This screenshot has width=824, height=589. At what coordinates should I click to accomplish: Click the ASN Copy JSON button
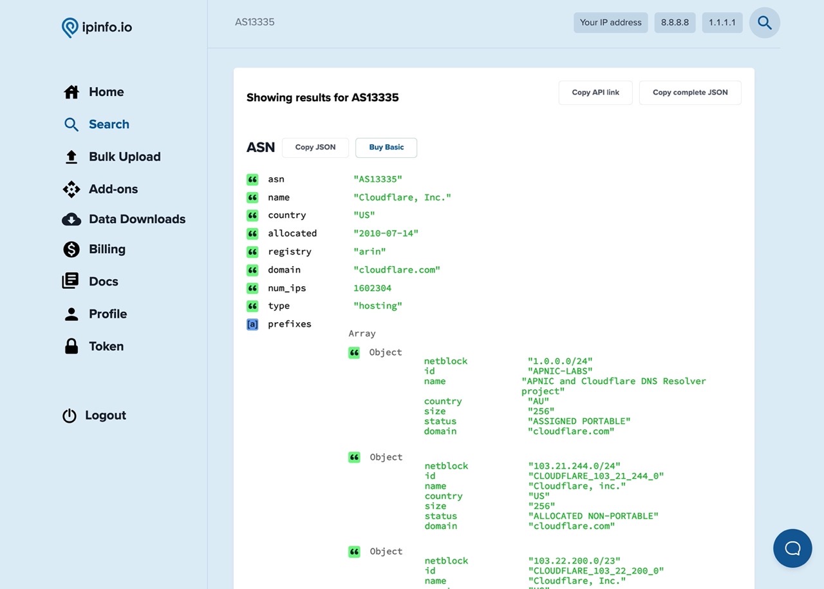point(315,148)
